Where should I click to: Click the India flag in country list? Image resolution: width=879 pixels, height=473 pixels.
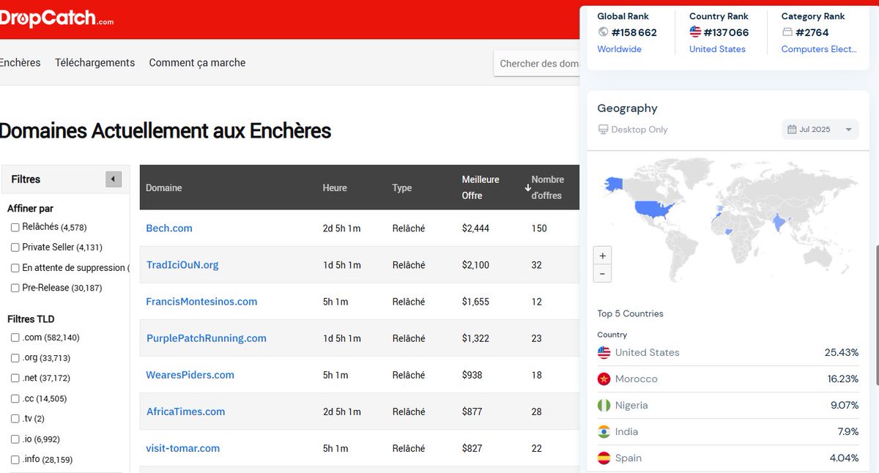tap(604, 432)
